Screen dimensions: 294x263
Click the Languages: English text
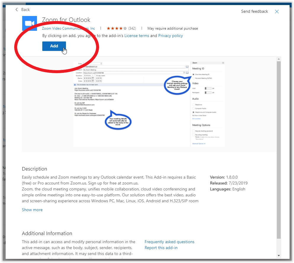[x=227, y=189]
